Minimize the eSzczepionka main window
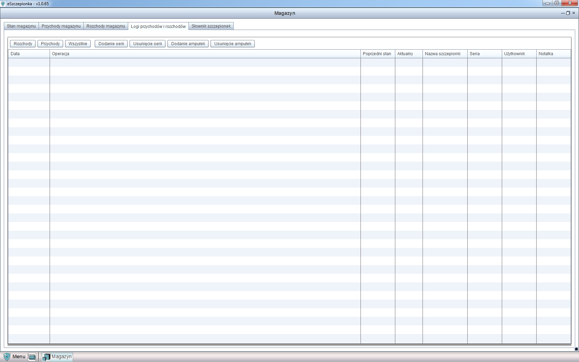 pyautogui.click(x=547, y=3)
